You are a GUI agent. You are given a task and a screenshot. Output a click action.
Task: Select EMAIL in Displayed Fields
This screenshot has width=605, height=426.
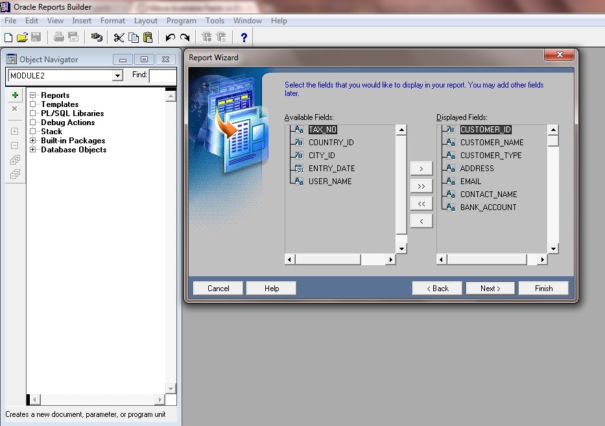(471, 182)
